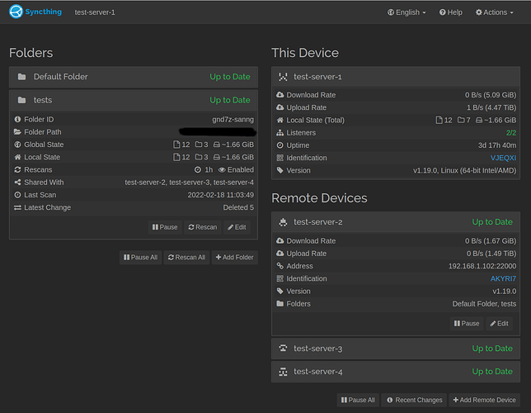The image size is (531, 413).
Task: Click Up to Date status of test-server-4
Action: tap(492, 372)
